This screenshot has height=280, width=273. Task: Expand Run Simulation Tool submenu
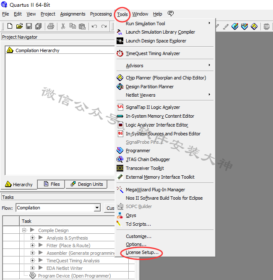click(209, 23)
